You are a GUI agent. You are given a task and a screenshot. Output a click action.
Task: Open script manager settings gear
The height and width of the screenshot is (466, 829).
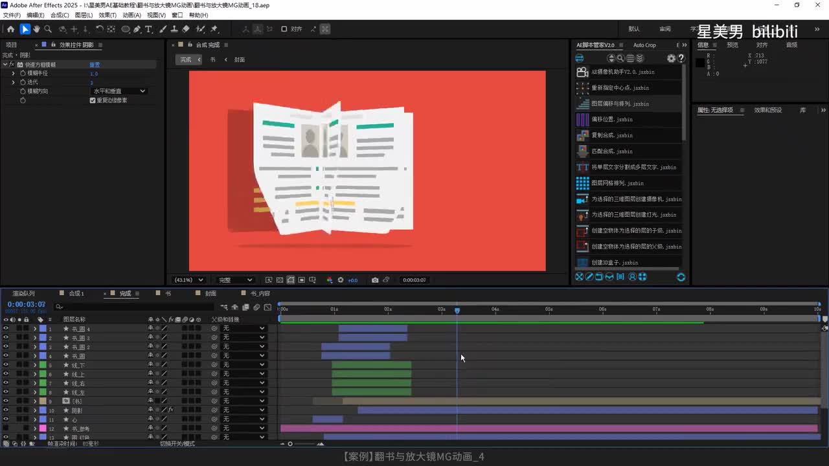[671, 58]
